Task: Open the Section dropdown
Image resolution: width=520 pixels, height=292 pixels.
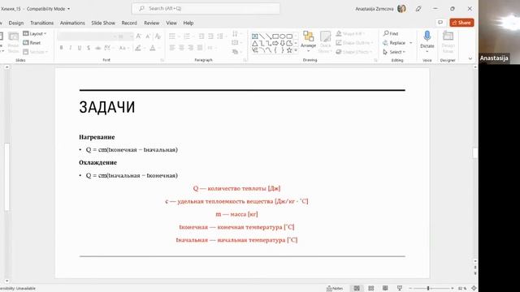Action: (36, 52)
